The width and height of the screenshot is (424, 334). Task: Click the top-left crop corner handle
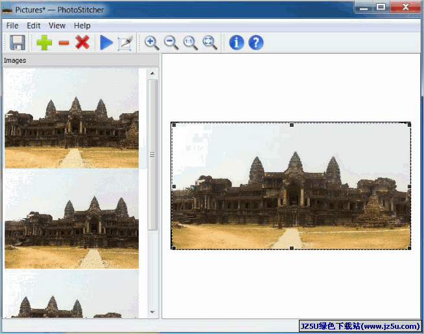click(174, 125)
